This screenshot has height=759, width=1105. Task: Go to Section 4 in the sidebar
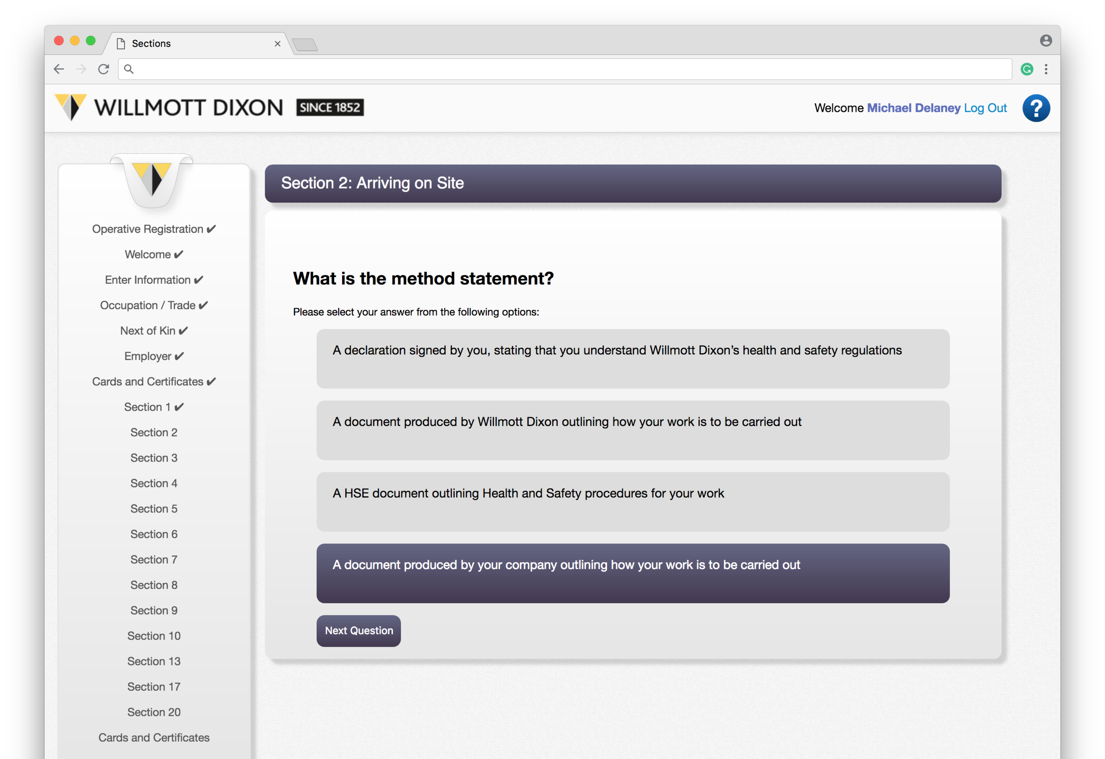point(154,483)
